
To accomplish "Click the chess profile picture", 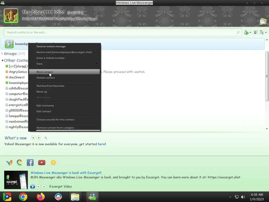I will pyautogui.click(x=11, y=16).
